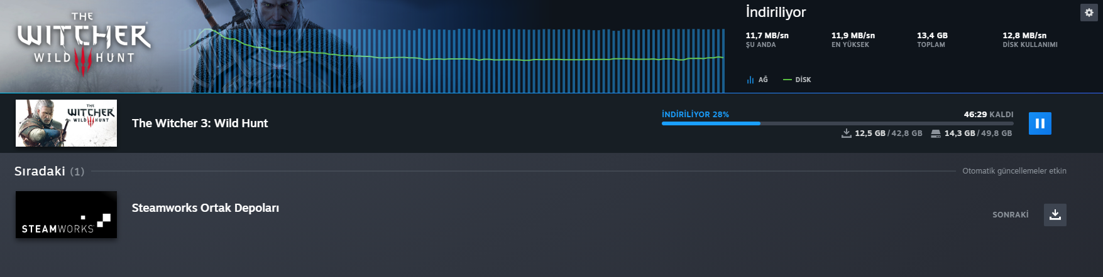Click the network bar chart legend icon
Screen dimensions: 1103x277
tap(750, 80)
